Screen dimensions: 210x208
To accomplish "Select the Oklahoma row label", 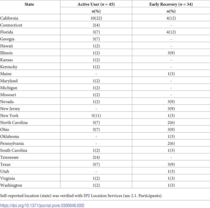I will coord(9,136).
